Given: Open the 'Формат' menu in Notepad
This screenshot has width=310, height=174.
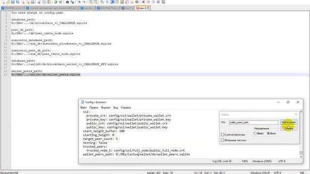Looking at the screenshot, I should coord(106,107).
